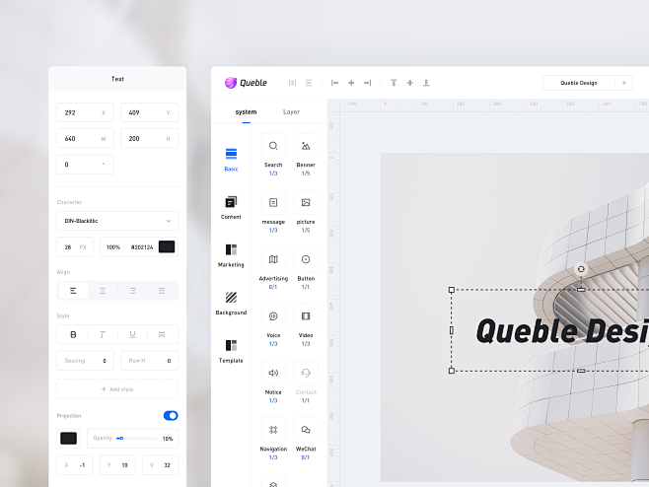Image resolution: width=649 pixels, height=487 pixels.
Task: Set text alignment to left
Action: pyautogui.click(x=73, y=291)
